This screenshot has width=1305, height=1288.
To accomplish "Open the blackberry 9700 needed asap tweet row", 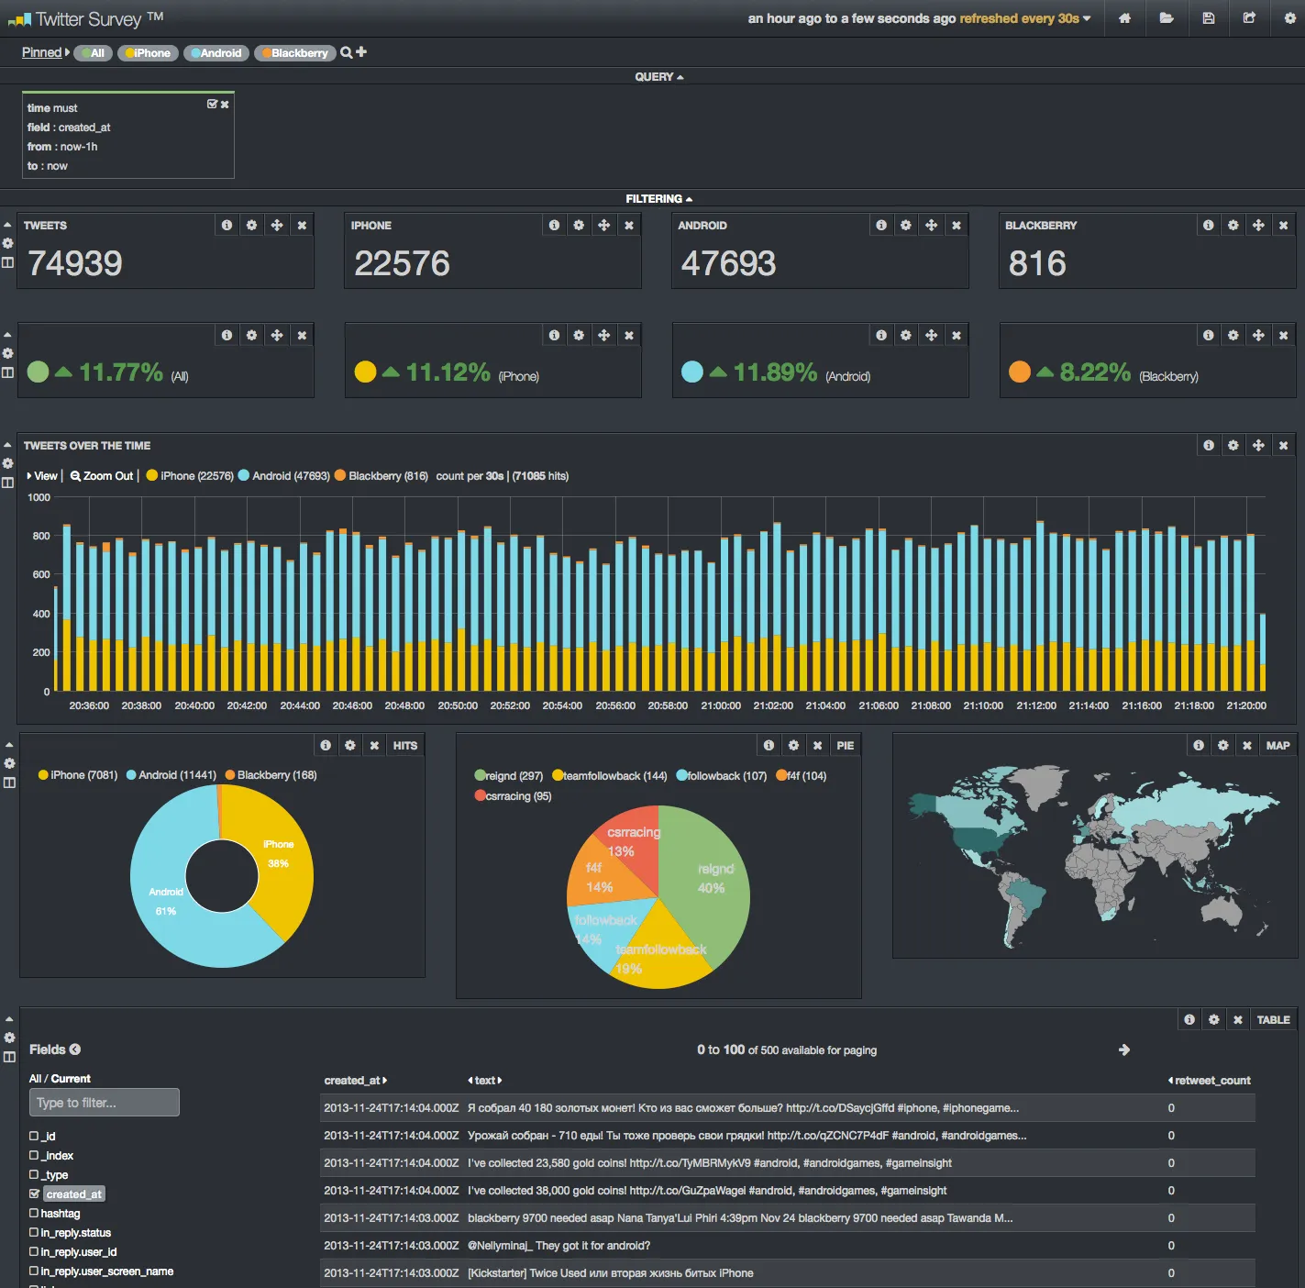I will (x=787, y=1218).
